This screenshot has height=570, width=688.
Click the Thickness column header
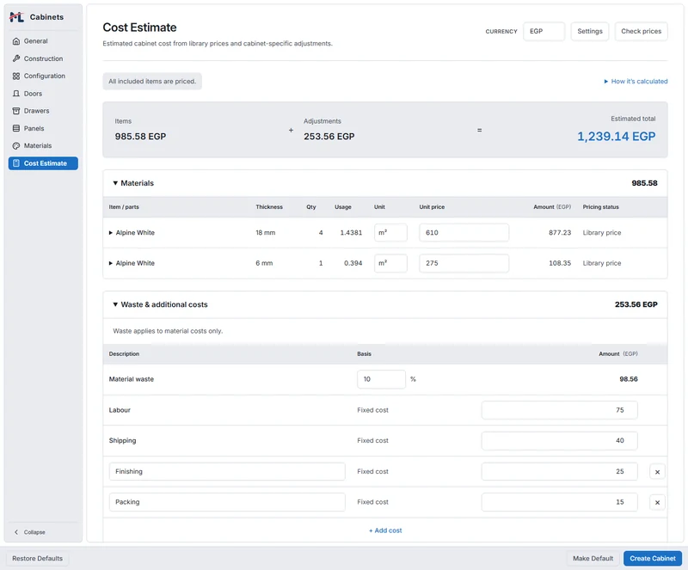click(x=269, y=207)
